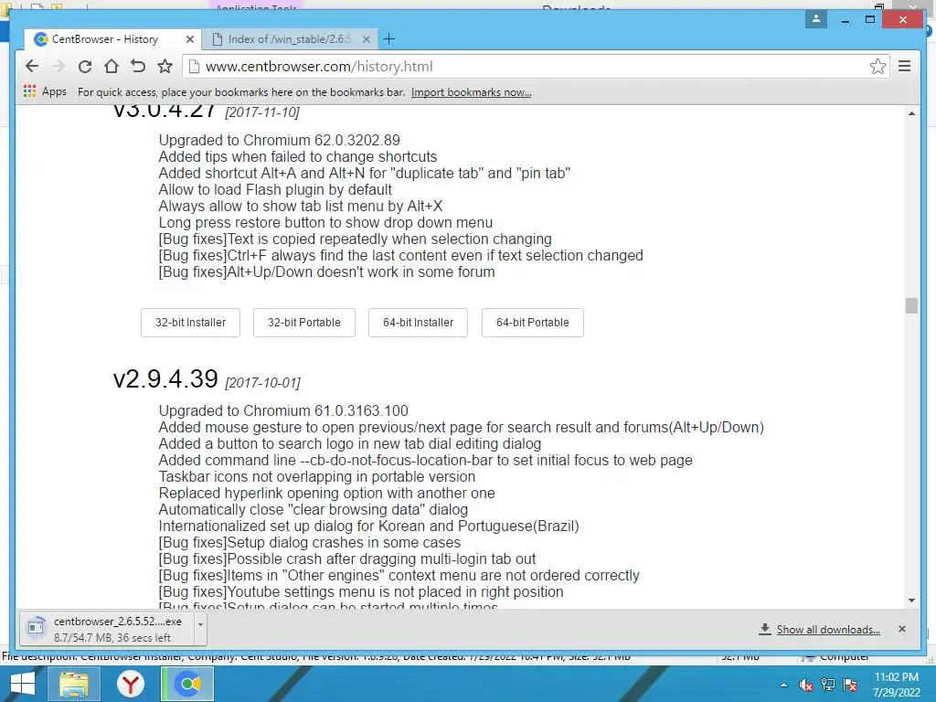Bookmark this page with address bar star
Image resolution: width=936 pixels, height=702 pixels.
pos(877,66)
